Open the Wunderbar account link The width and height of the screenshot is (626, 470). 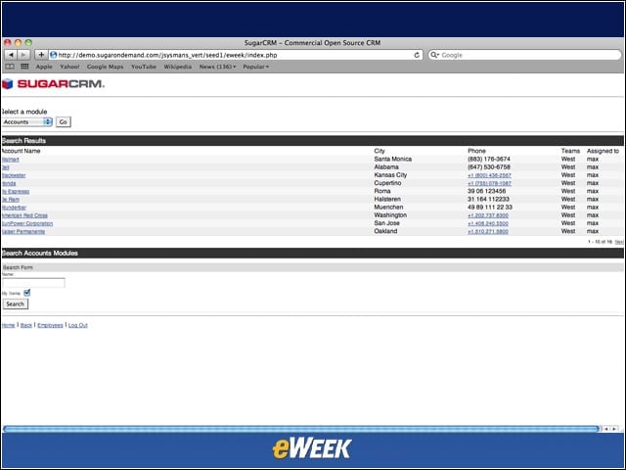tap(14, 208)
